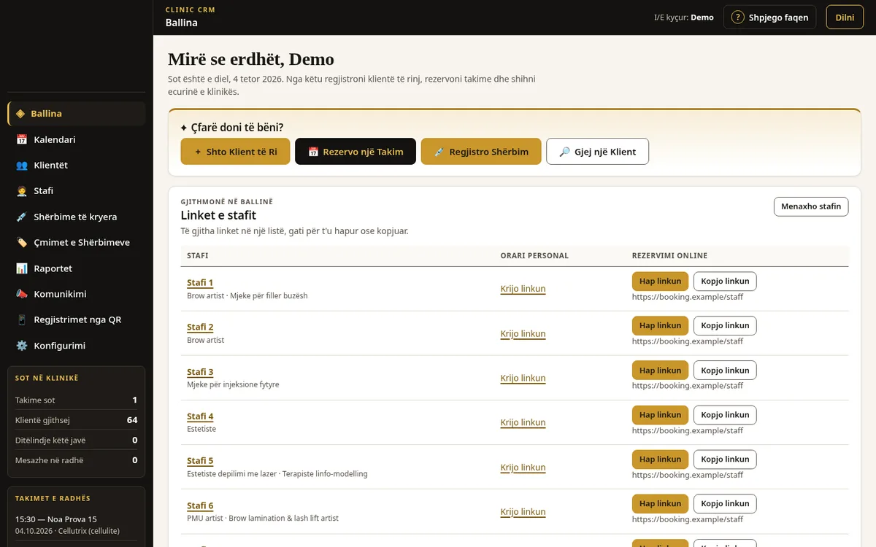Open Konfigurimi settings page

point(77,346)
